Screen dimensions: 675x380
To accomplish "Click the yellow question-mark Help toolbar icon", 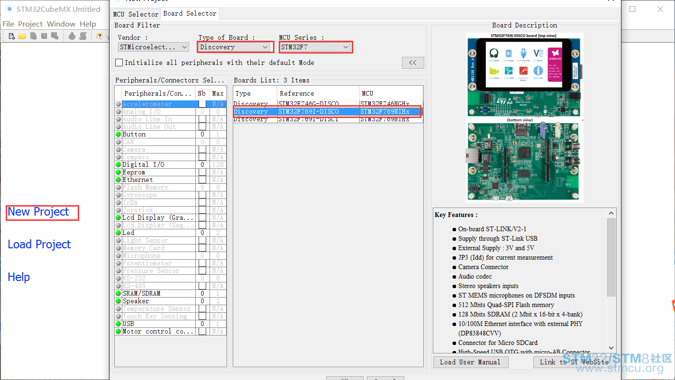I will (x=100, y=36).
